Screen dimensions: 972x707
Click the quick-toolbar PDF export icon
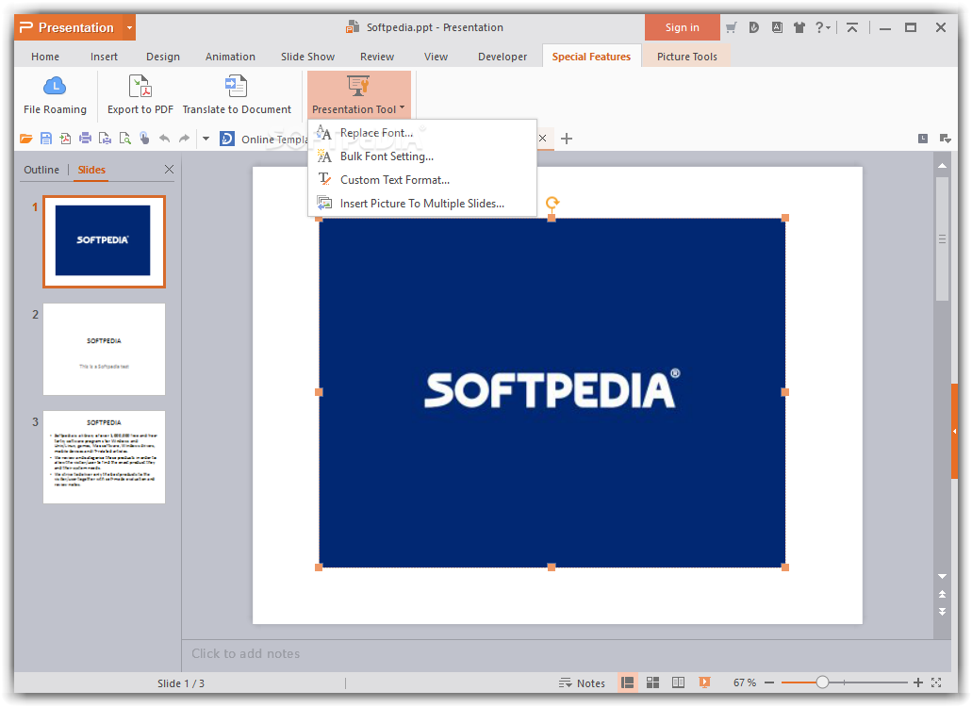coord(65,139)
